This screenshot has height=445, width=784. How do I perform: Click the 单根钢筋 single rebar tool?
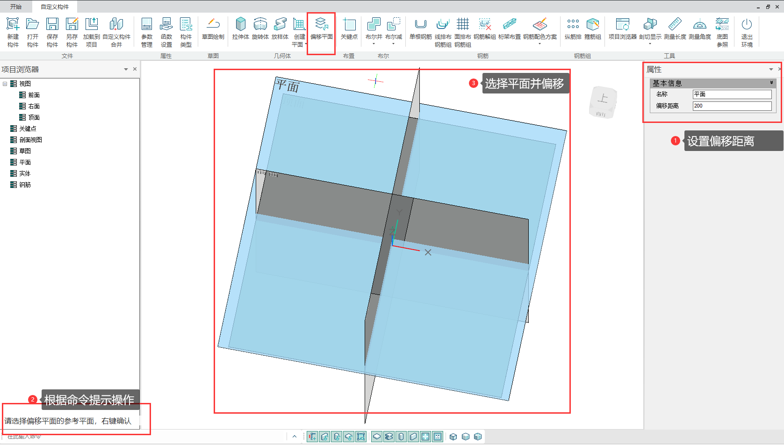pos(420,29)
